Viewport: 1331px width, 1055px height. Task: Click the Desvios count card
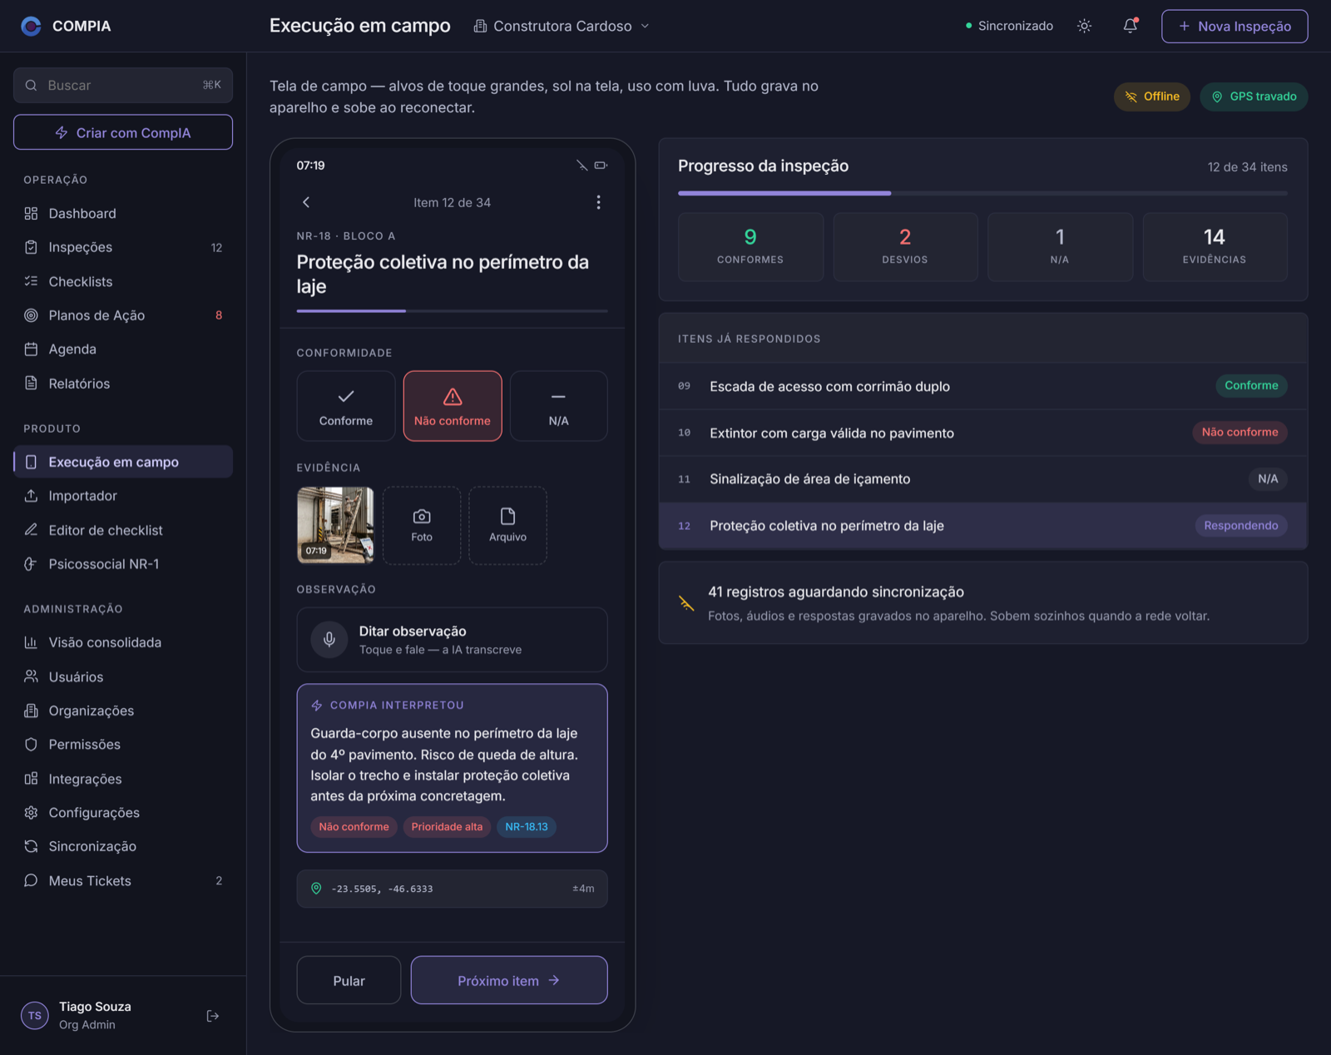click(x=905, y=247)
